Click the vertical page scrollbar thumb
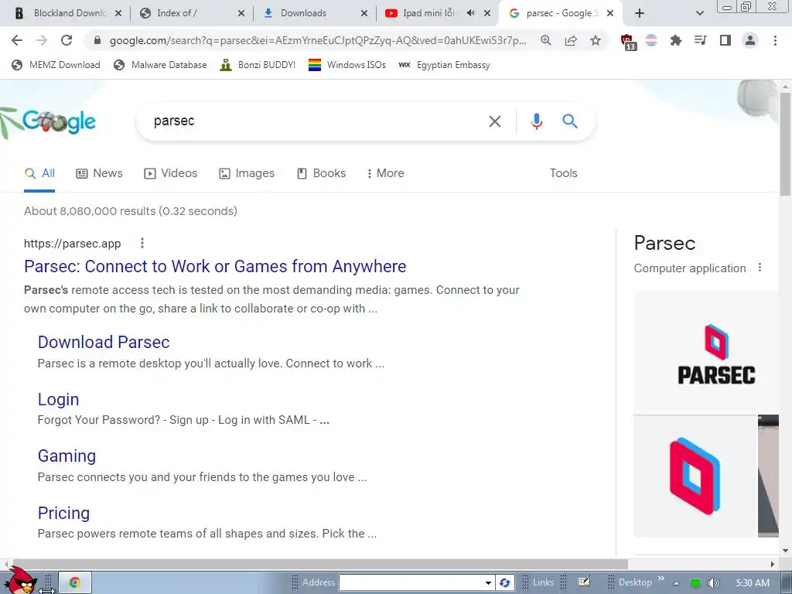The image size is (792, 594). (x=785, y=144)
